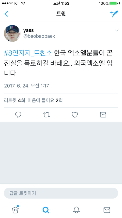
Task: View the 리트윗 4회 retweet list
Action: [x=14, y=100]
